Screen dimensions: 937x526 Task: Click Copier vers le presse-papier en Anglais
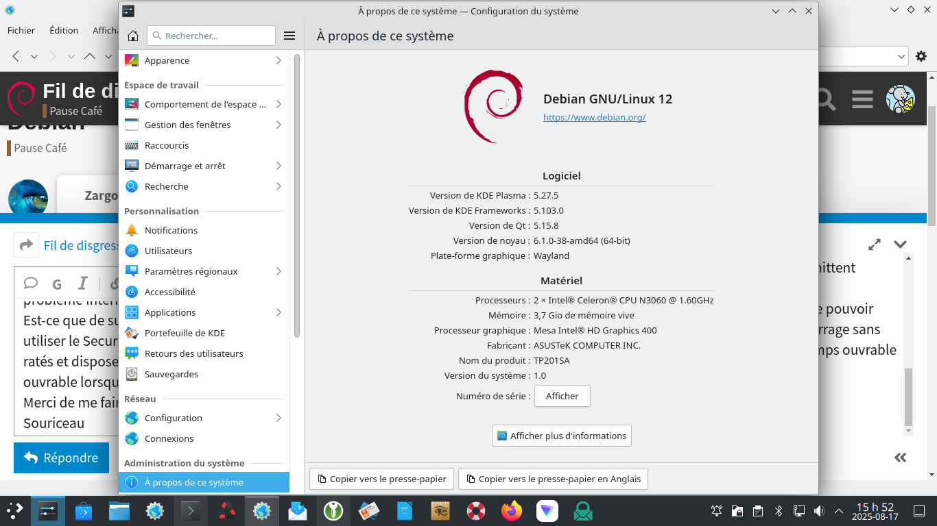(553, 479)
